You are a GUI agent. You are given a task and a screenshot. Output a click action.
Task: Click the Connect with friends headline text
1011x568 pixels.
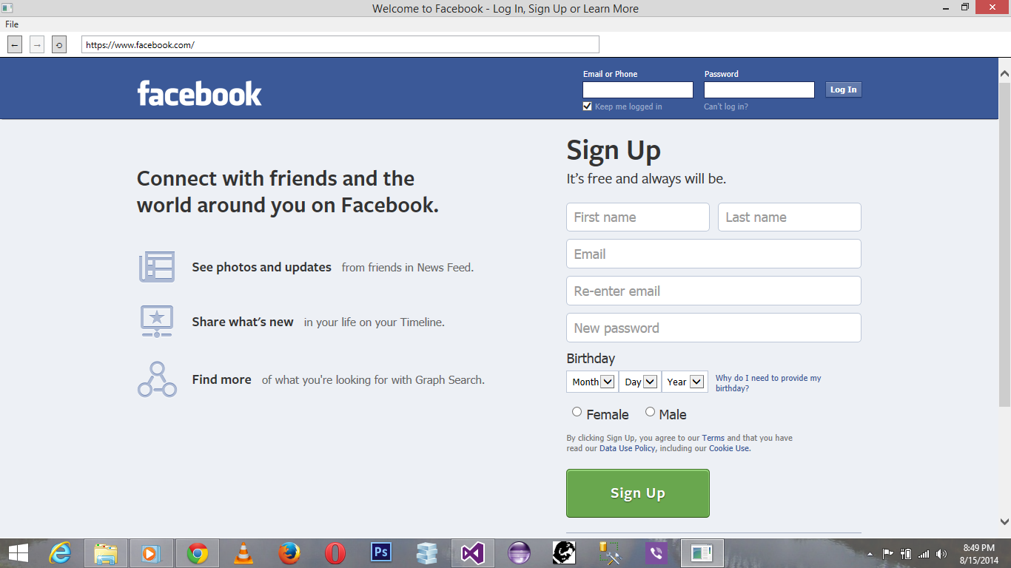point(287,192)
